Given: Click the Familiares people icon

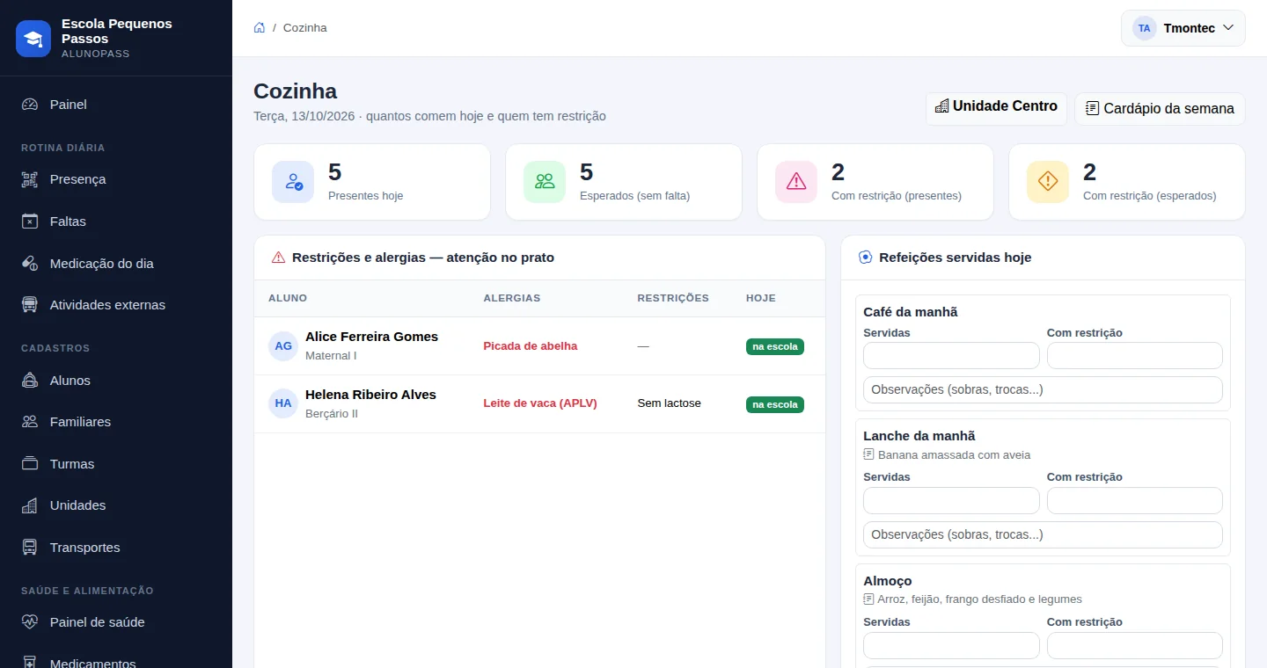Looking at the screenshot, I should pos(30,422).
